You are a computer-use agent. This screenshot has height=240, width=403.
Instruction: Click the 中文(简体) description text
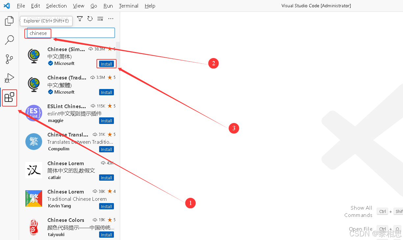click(x=60, y=56)
